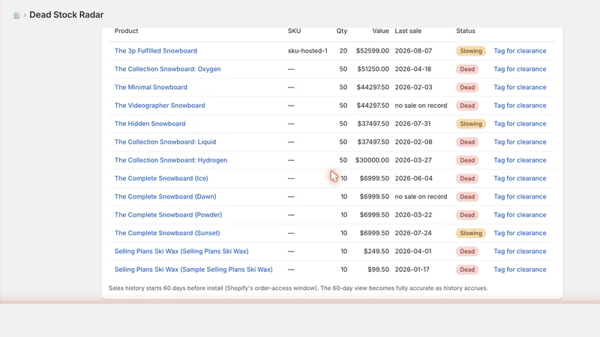Click Dead badge on Collection Snowboard: Oxygen row
The height and width of the screenshot is (337, 600).
[466, 69]
